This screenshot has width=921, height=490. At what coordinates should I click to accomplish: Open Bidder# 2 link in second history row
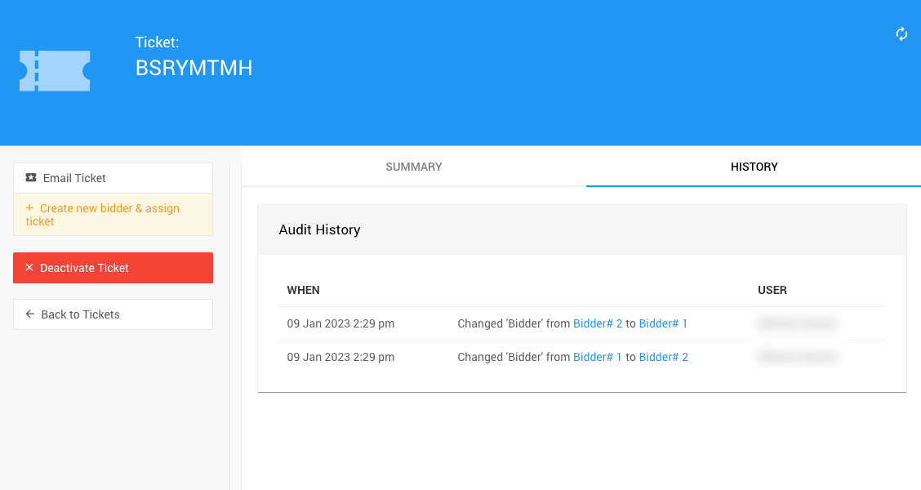click(x=663, y=358)
